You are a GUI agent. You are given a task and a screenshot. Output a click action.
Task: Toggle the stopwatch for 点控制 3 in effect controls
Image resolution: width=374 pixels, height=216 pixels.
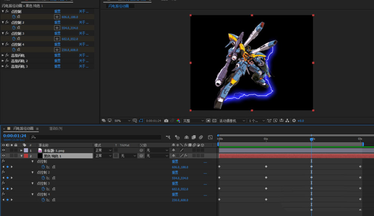point(14,38)
